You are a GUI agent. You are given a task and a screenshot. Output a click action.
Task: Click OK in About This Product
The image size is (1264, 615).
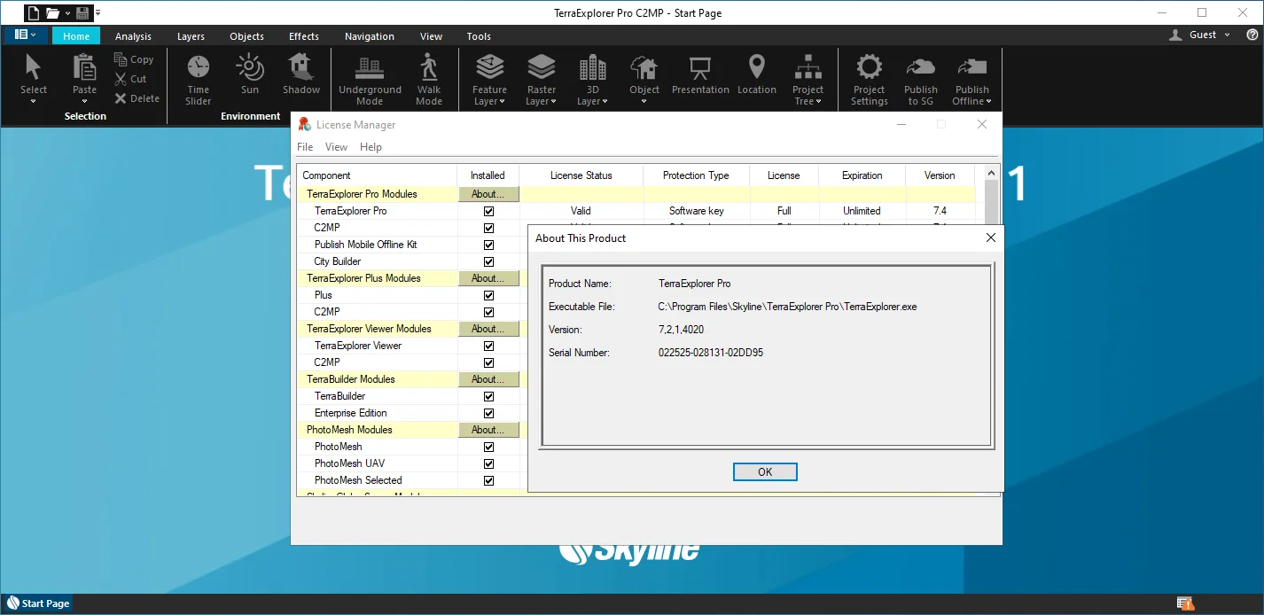pos(765,472)
